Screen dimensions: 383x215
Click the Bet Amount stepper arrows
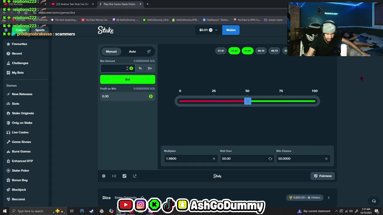tap(127, 68)
